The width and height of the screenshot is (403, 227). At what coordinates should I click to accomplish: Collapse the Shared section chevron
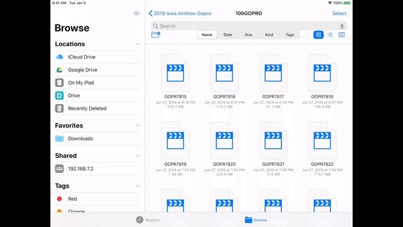point(138,156)
